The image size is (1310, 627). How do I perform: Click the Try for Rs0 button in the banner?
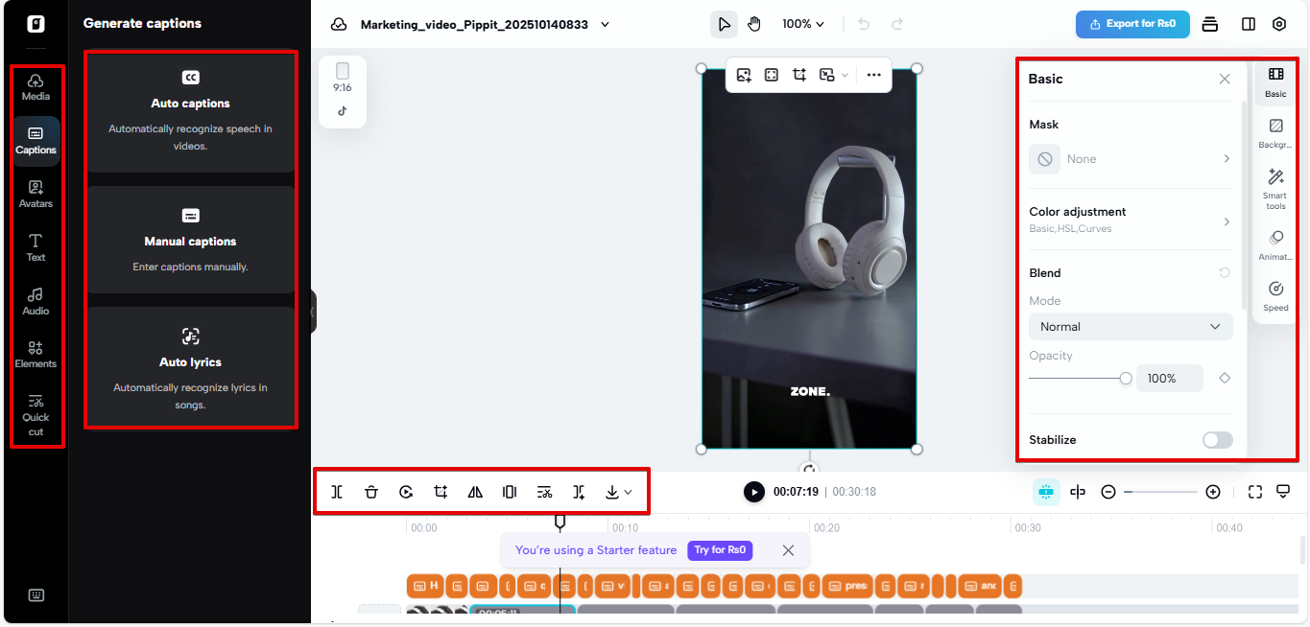click(x=720, y=550)
